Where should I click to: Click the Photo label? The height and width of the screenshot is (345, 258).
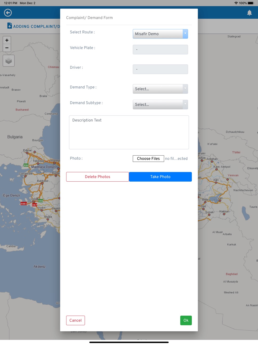[x=76, y=158]
